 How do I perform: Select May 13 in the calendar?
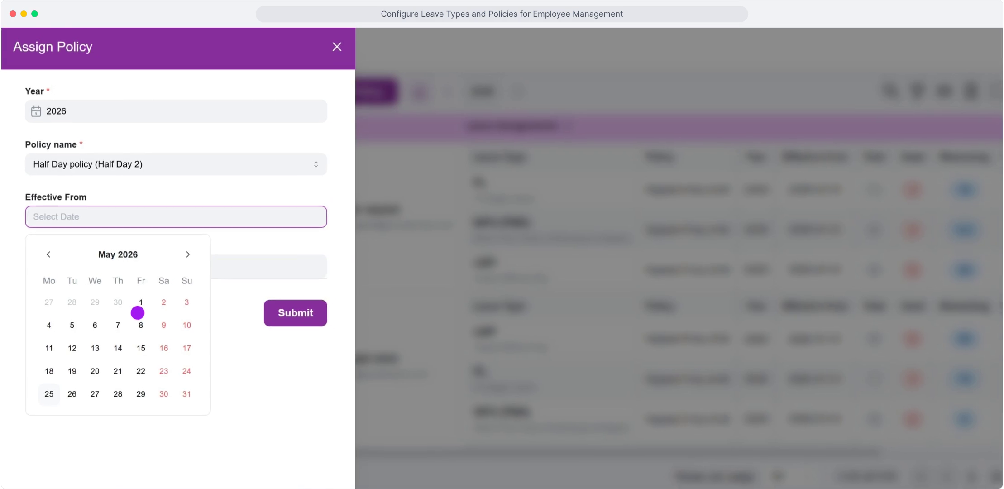[95, 348]
